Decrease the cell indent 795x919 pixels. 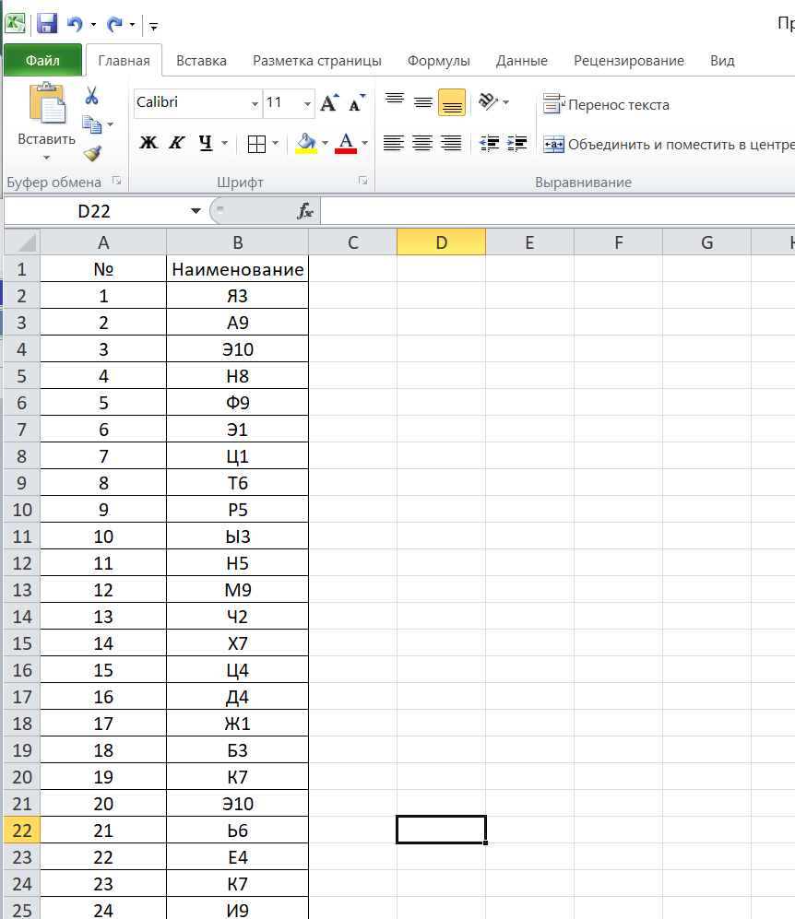[489, 143]
